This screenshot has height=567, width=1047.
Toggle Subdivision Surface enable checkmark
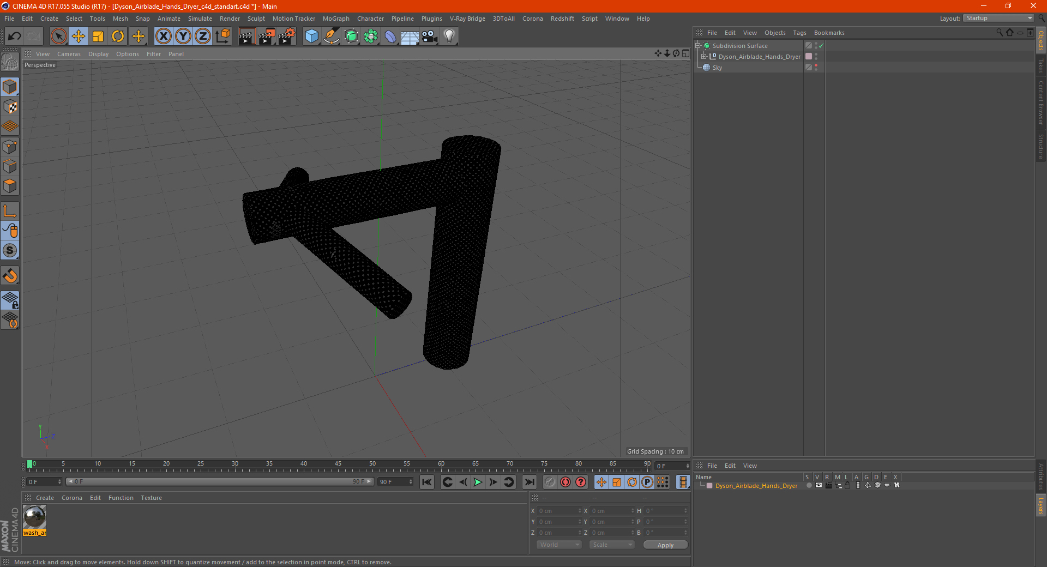point(821,46)
